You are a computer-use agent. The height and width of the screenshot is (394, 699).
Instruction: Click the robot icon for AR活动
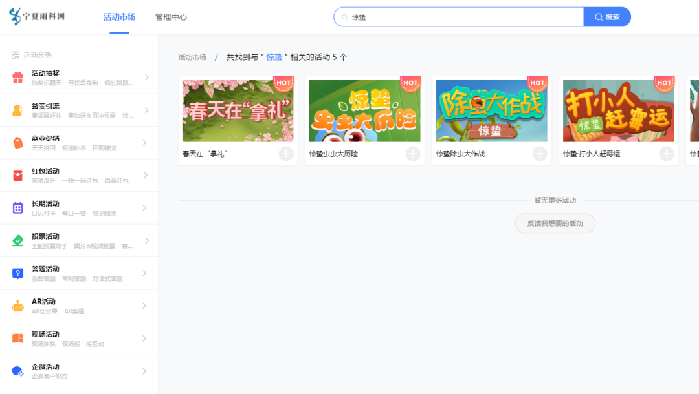18,306
